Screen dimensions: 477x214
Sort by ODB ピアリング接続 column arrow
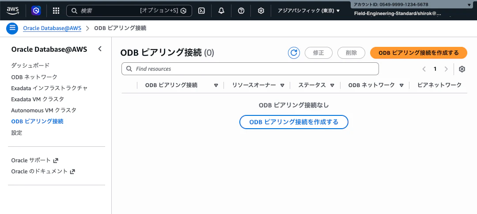click(216, 85)
